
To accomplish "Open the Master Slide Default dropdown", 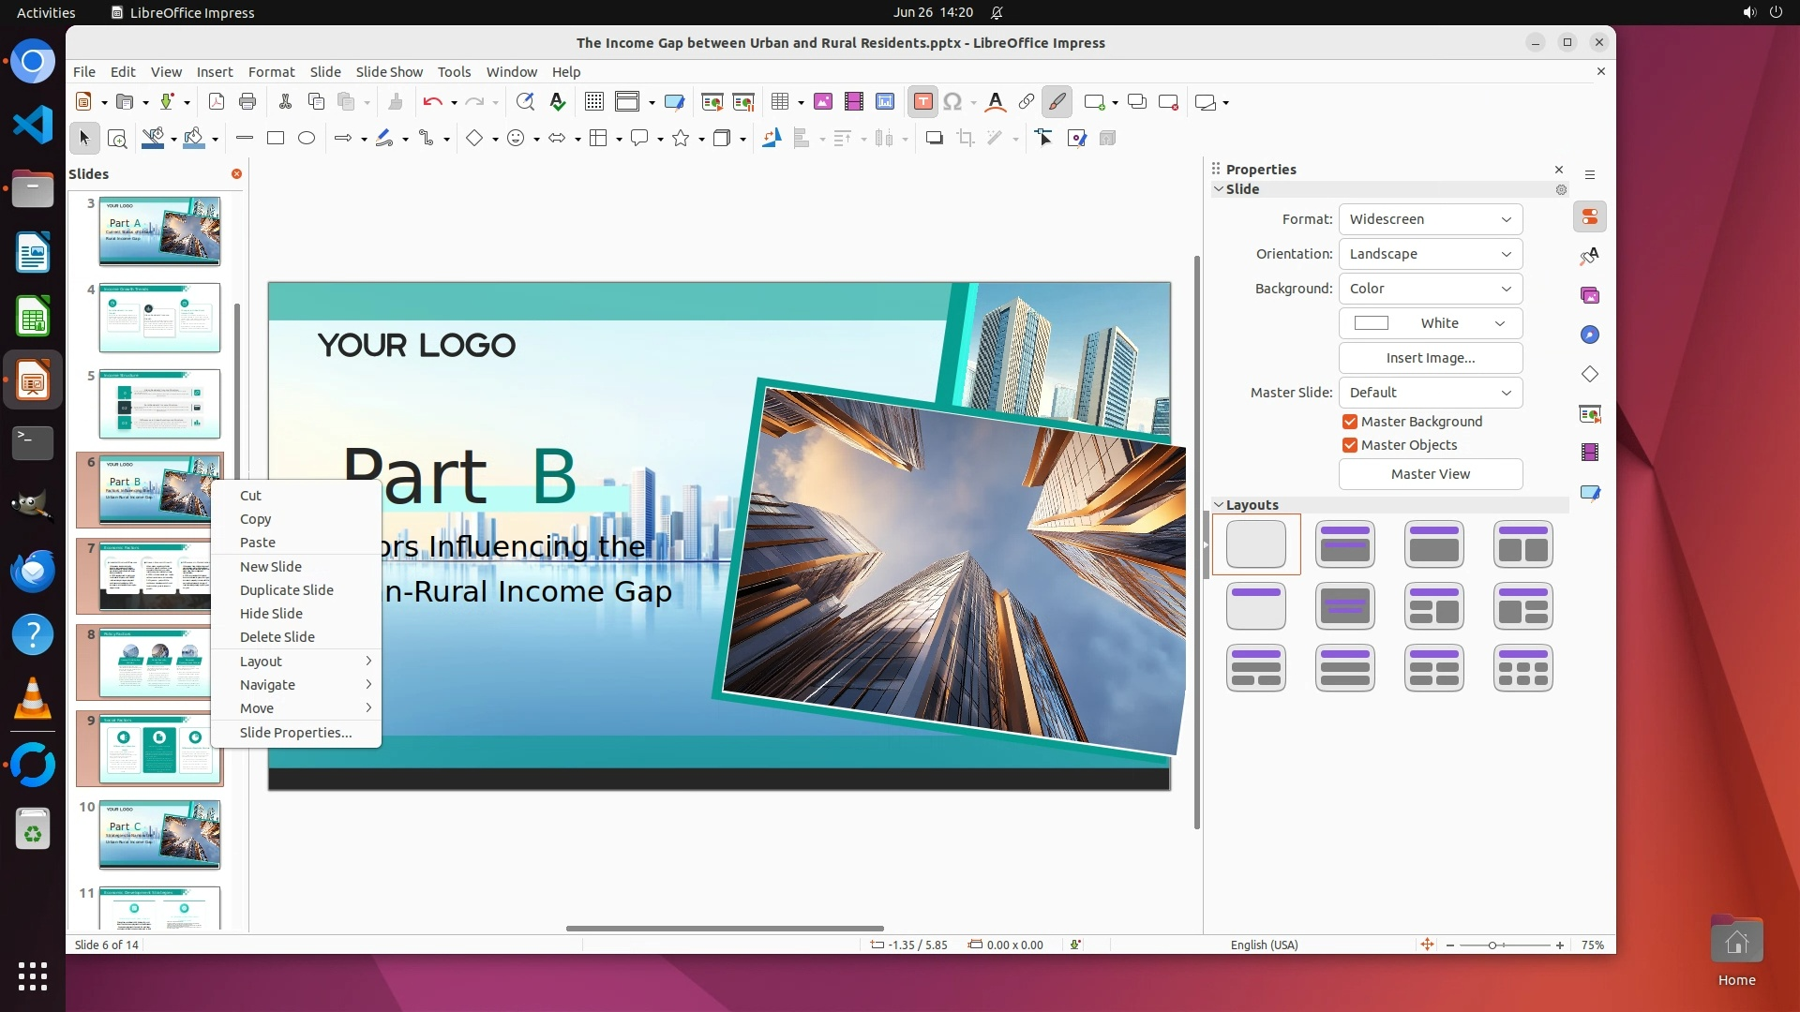I will click(1430, 393).
